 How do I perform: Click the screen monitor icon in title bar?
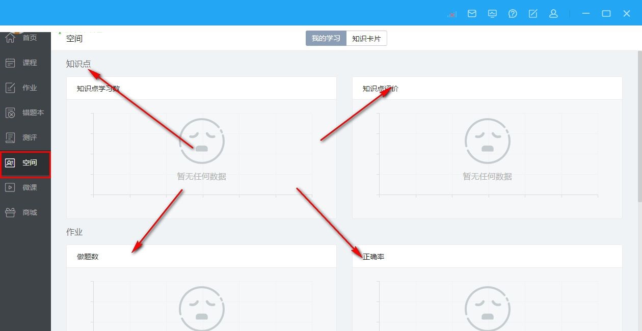pos(492,14)
